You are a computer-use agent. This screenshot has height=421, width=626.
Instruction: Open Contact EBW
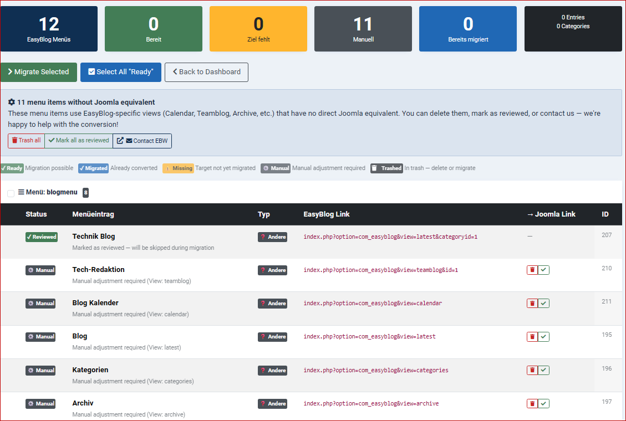tap(142, 141)
